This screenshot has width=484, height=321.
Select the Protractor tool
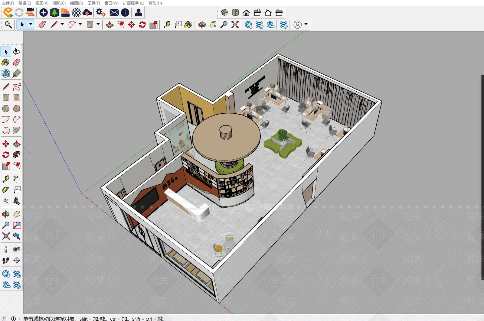pyautogui.click(x=5, y=190)
